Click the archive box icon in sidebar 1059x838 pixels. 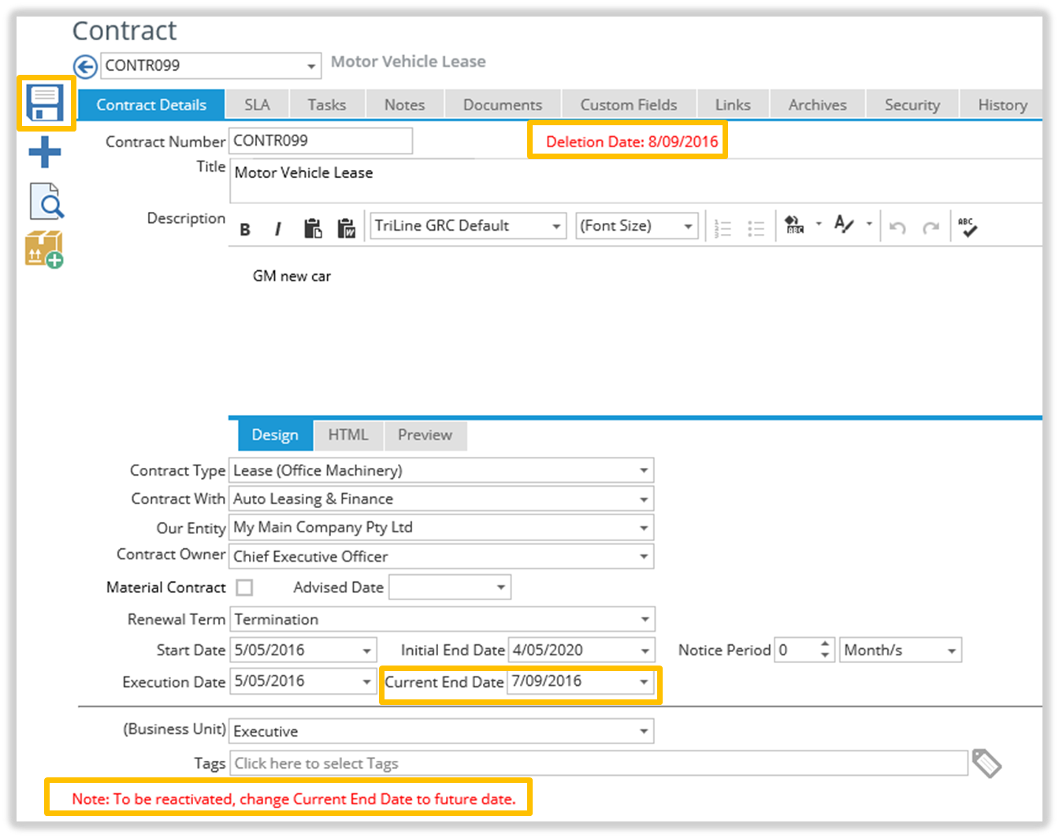click(44, 250)
